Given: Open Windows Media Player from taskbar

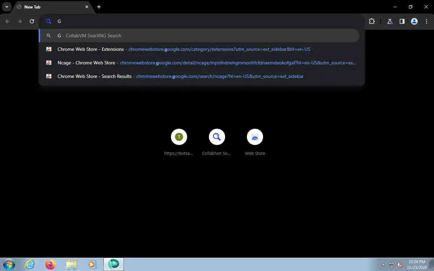Looking at the screenshot, I should 92,264.
